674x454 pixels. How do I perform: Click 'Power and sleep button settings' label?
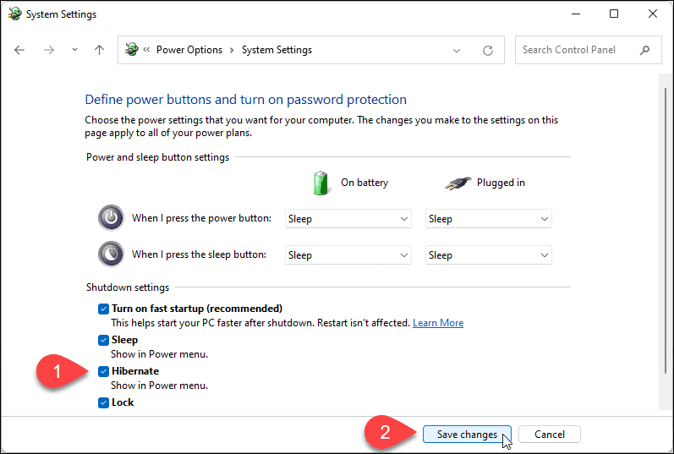(x=158, y=157)
